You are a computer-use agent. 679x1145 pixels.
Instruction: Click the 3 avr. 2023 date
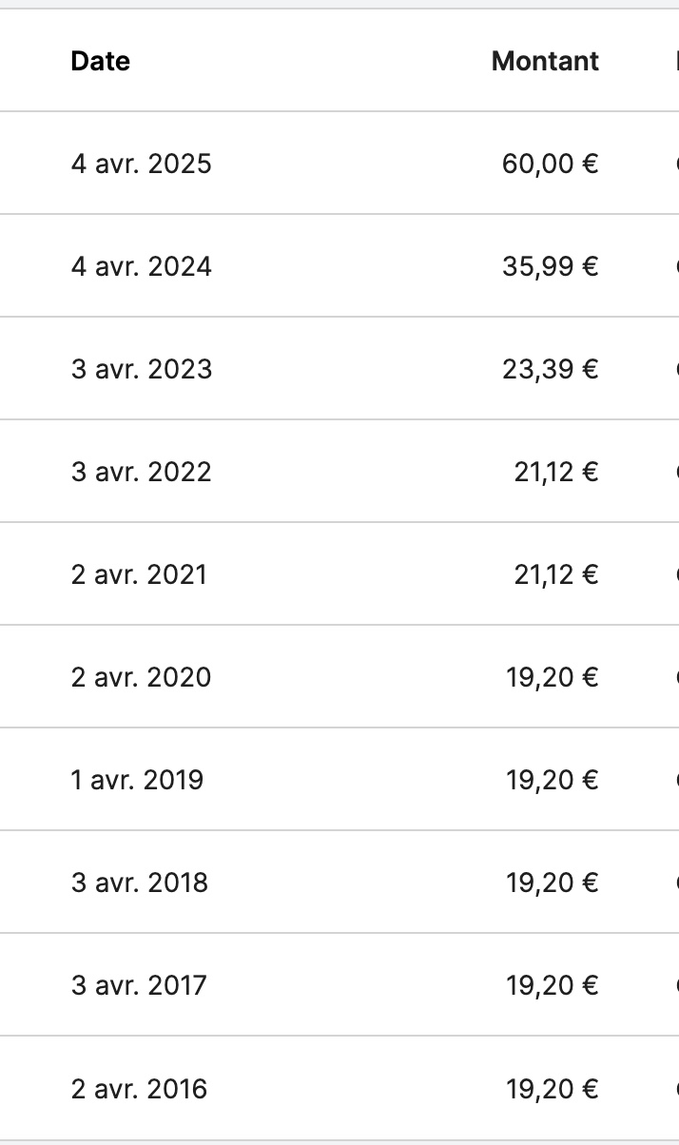(x=141, y=369)
